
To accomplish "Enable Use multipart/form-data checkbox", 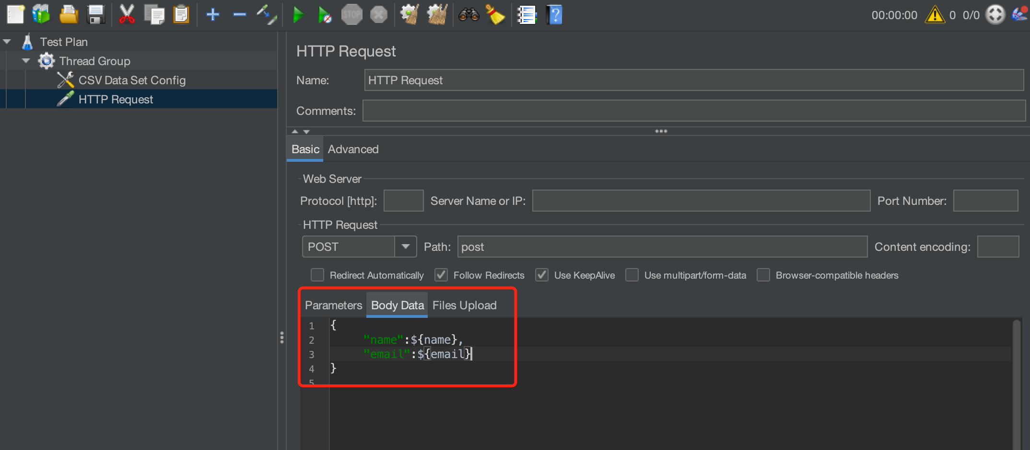I will click(632, 275).
